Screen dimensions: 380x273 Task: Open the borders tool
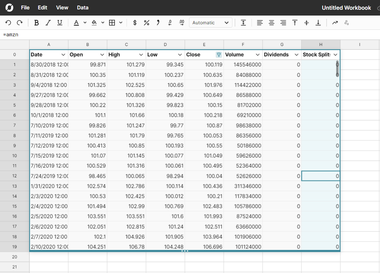[112, 23]
